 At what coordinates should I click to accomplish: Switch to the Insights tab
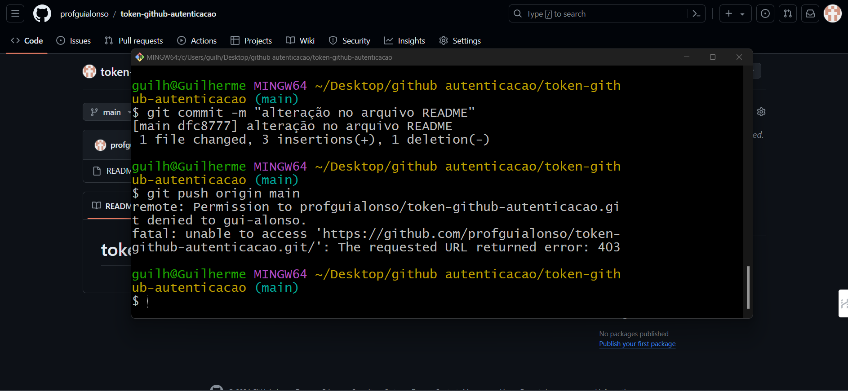point(404,41)
